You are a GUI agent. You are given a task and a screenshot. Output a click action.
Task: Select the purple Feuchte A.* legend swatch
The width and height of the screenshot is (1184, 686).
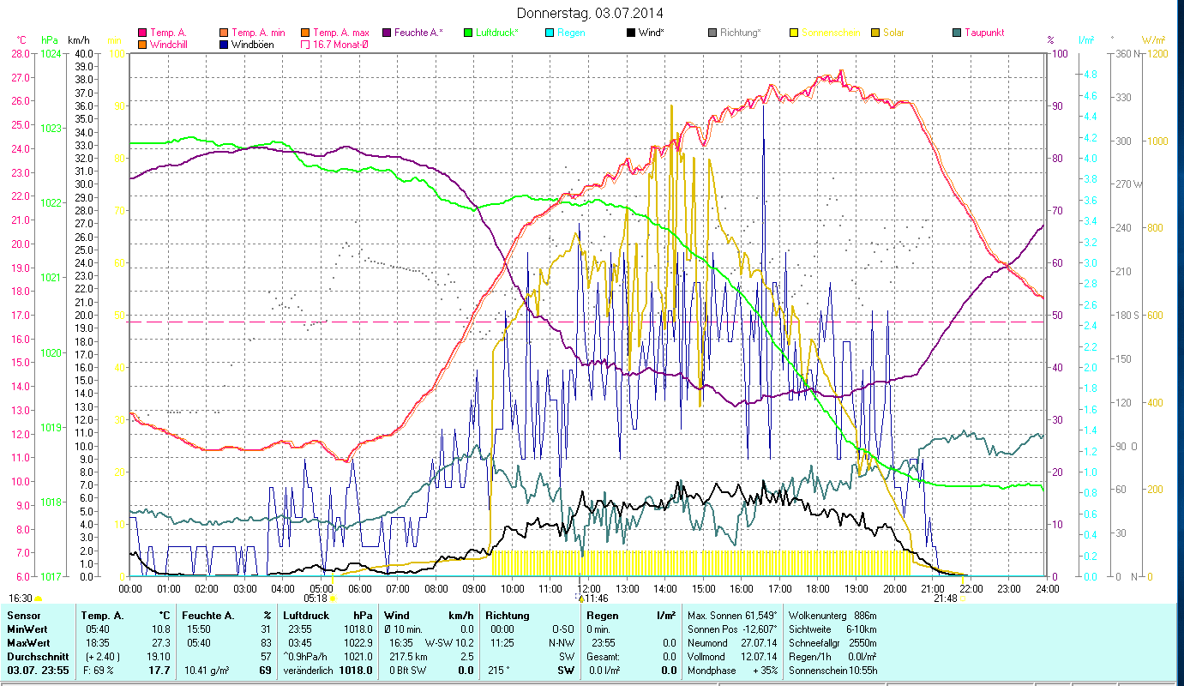pyautogui.click(x=386, y=33)
